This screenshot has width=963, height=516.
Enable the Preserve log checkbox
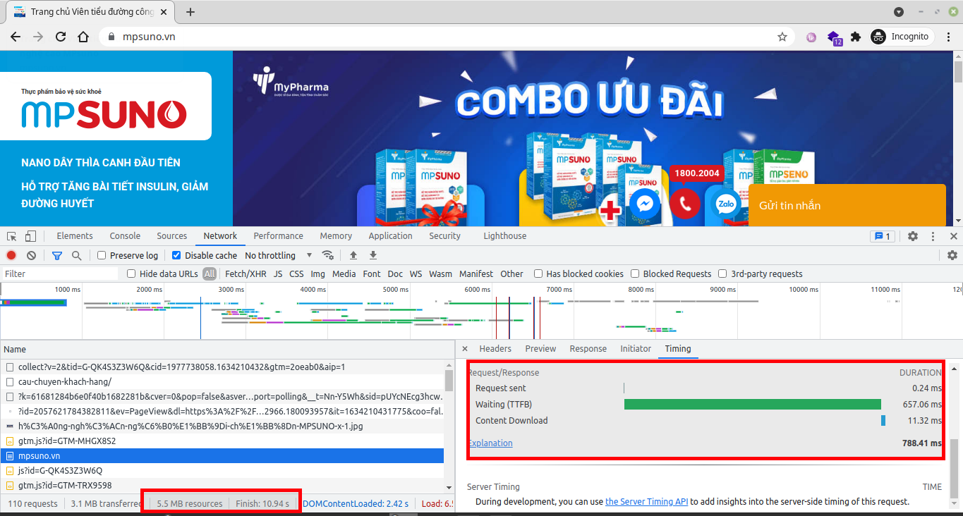click(102, 255)
